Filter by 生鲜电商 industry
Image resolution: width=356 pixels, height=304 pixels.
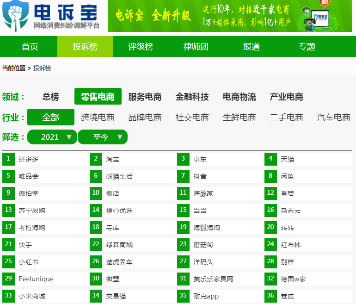coord(239,118)
